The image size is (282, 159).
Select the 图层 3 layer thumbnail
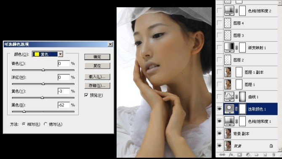[228, 35]
